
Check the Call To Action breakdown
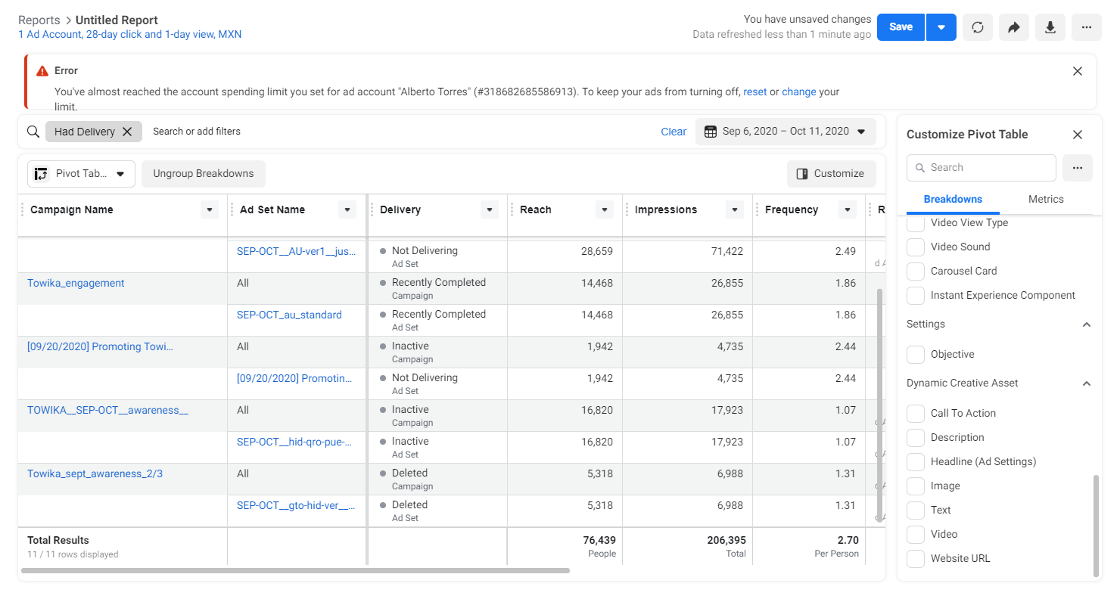916,413
